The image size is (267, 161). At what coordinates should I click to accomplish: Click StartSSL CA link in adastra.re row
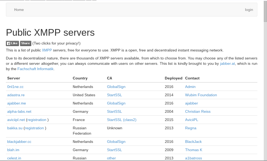(115, 95)
